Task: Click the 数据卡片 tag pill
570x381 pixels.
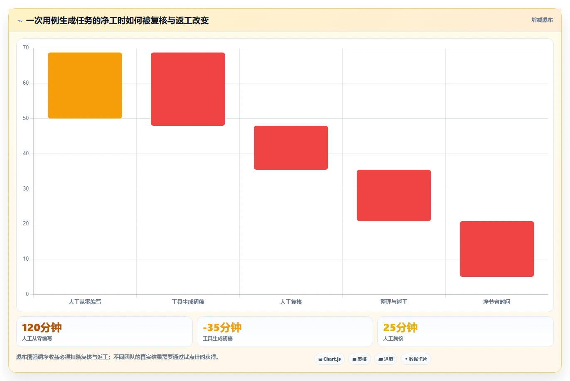Action: tap(416, 359)
